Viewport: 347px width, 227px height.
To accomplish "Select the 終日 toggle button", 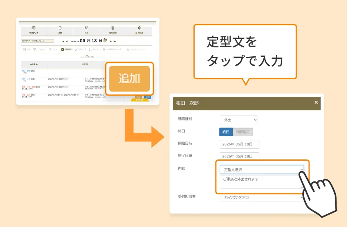I will (226, 132).
